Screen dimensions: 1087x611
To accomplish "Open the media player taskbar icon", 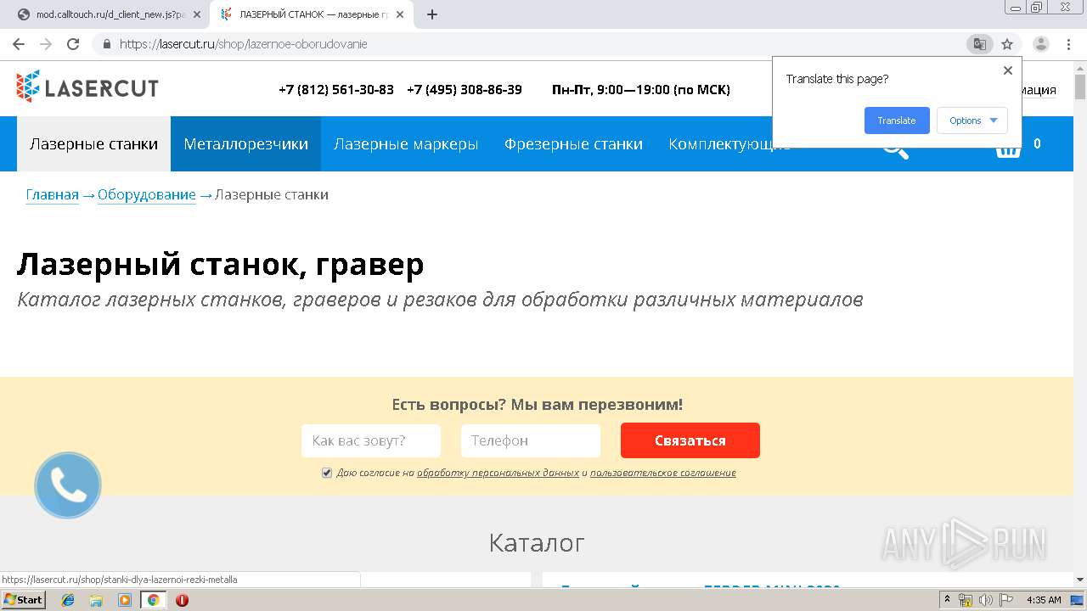I will 125,600.
